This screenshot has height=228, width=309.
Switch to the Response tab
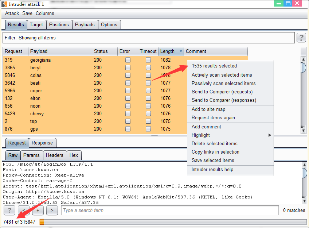pyautogui.click(x=42, y=143)
